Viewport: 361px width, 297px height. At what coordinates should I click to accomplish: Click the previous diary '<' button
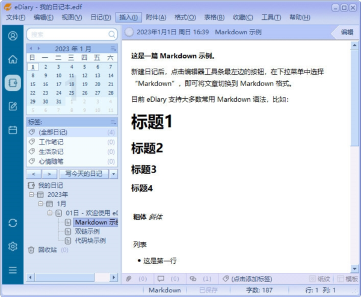34,174
